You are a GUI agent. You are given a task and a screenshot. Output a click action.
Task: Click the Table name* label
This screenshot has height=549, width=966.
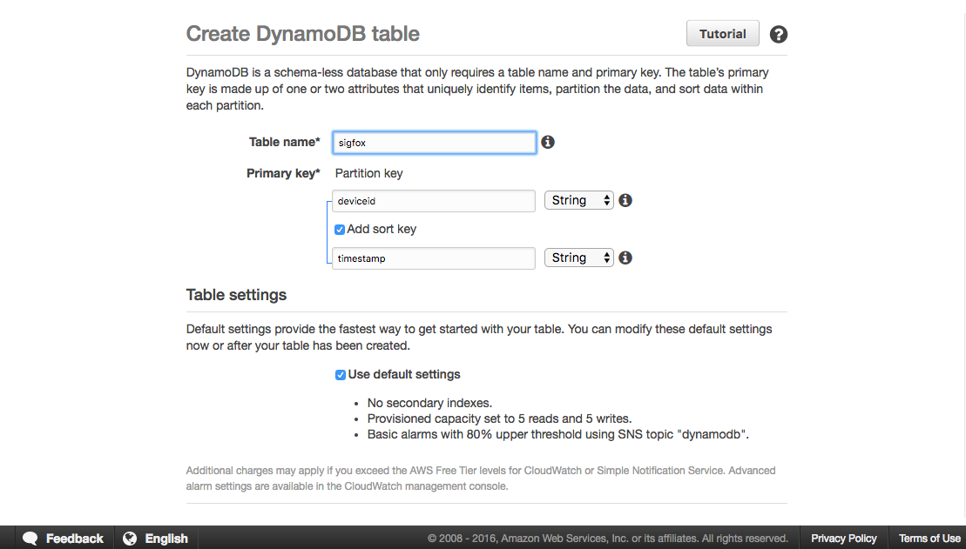285,142
